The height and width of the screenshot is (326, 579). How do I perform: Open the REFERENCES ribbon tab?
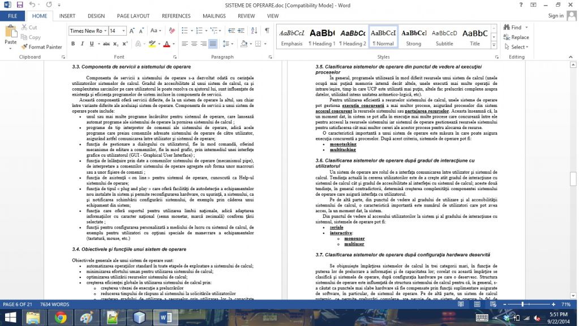[176, 16]
